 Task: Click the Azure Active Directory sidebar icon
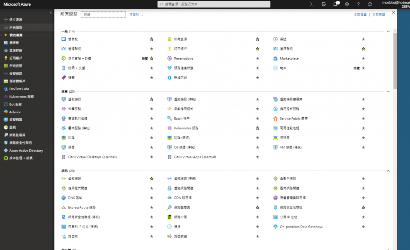click(6, 150)
